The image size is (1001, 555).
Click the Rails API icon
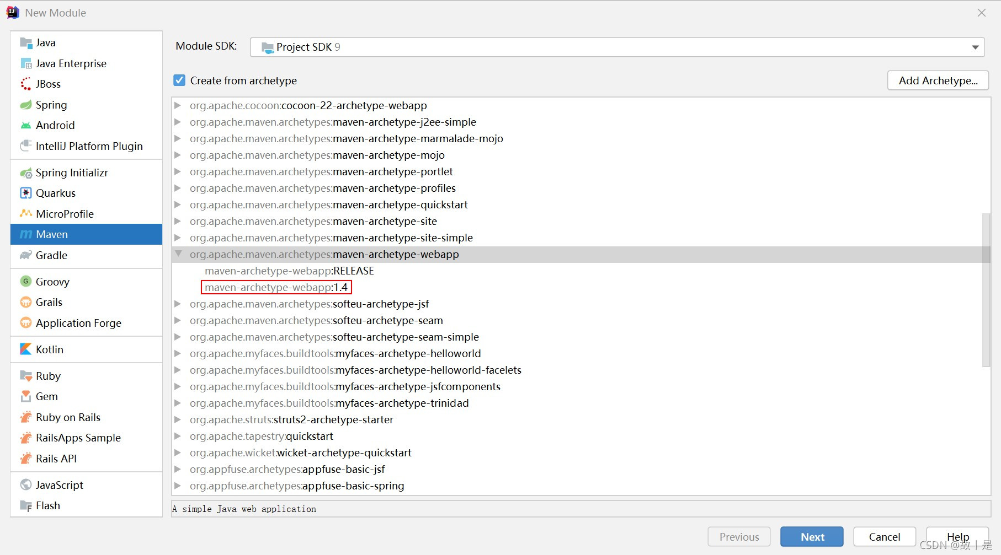[26, 458]
